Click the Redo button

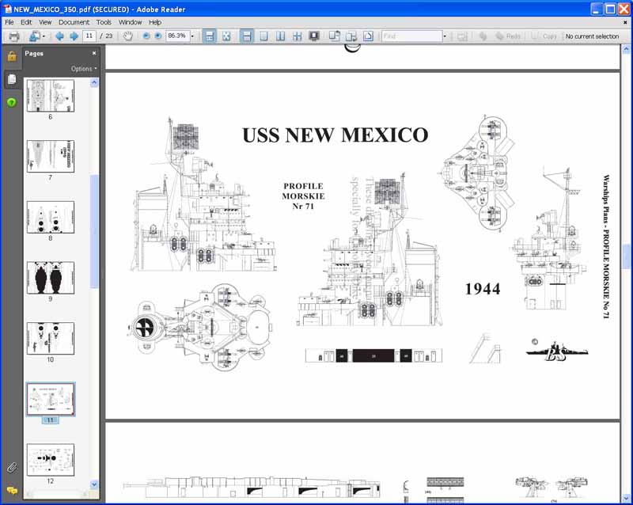coord(508,36)
